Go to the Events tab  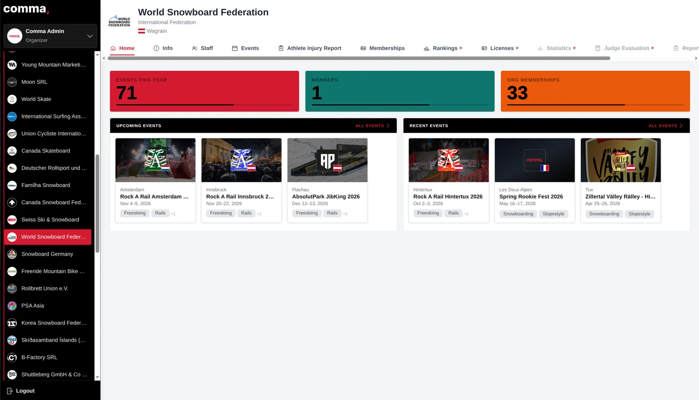pos(245,48)
